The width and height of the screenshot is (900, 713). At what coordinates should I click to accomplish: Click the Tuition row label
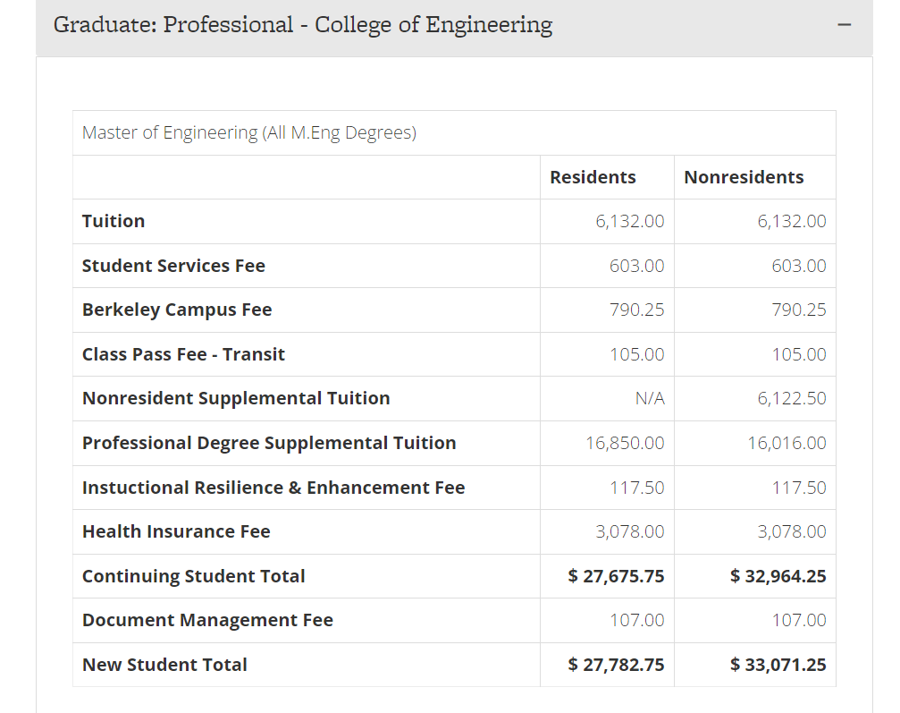pyautogui.click(x=114, y=221)
